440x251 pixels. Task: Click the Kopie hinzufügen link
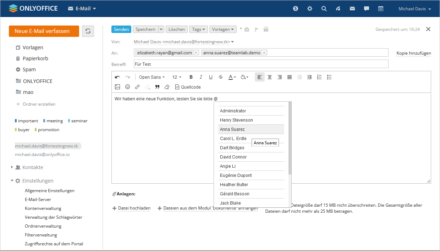[414, 53]
